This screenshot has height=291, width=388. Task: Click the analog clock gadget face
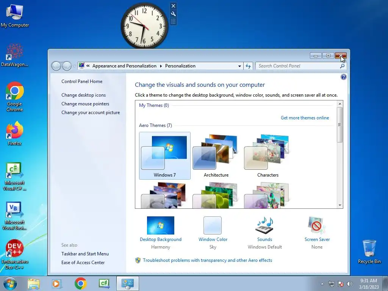[x=144, y=26]
